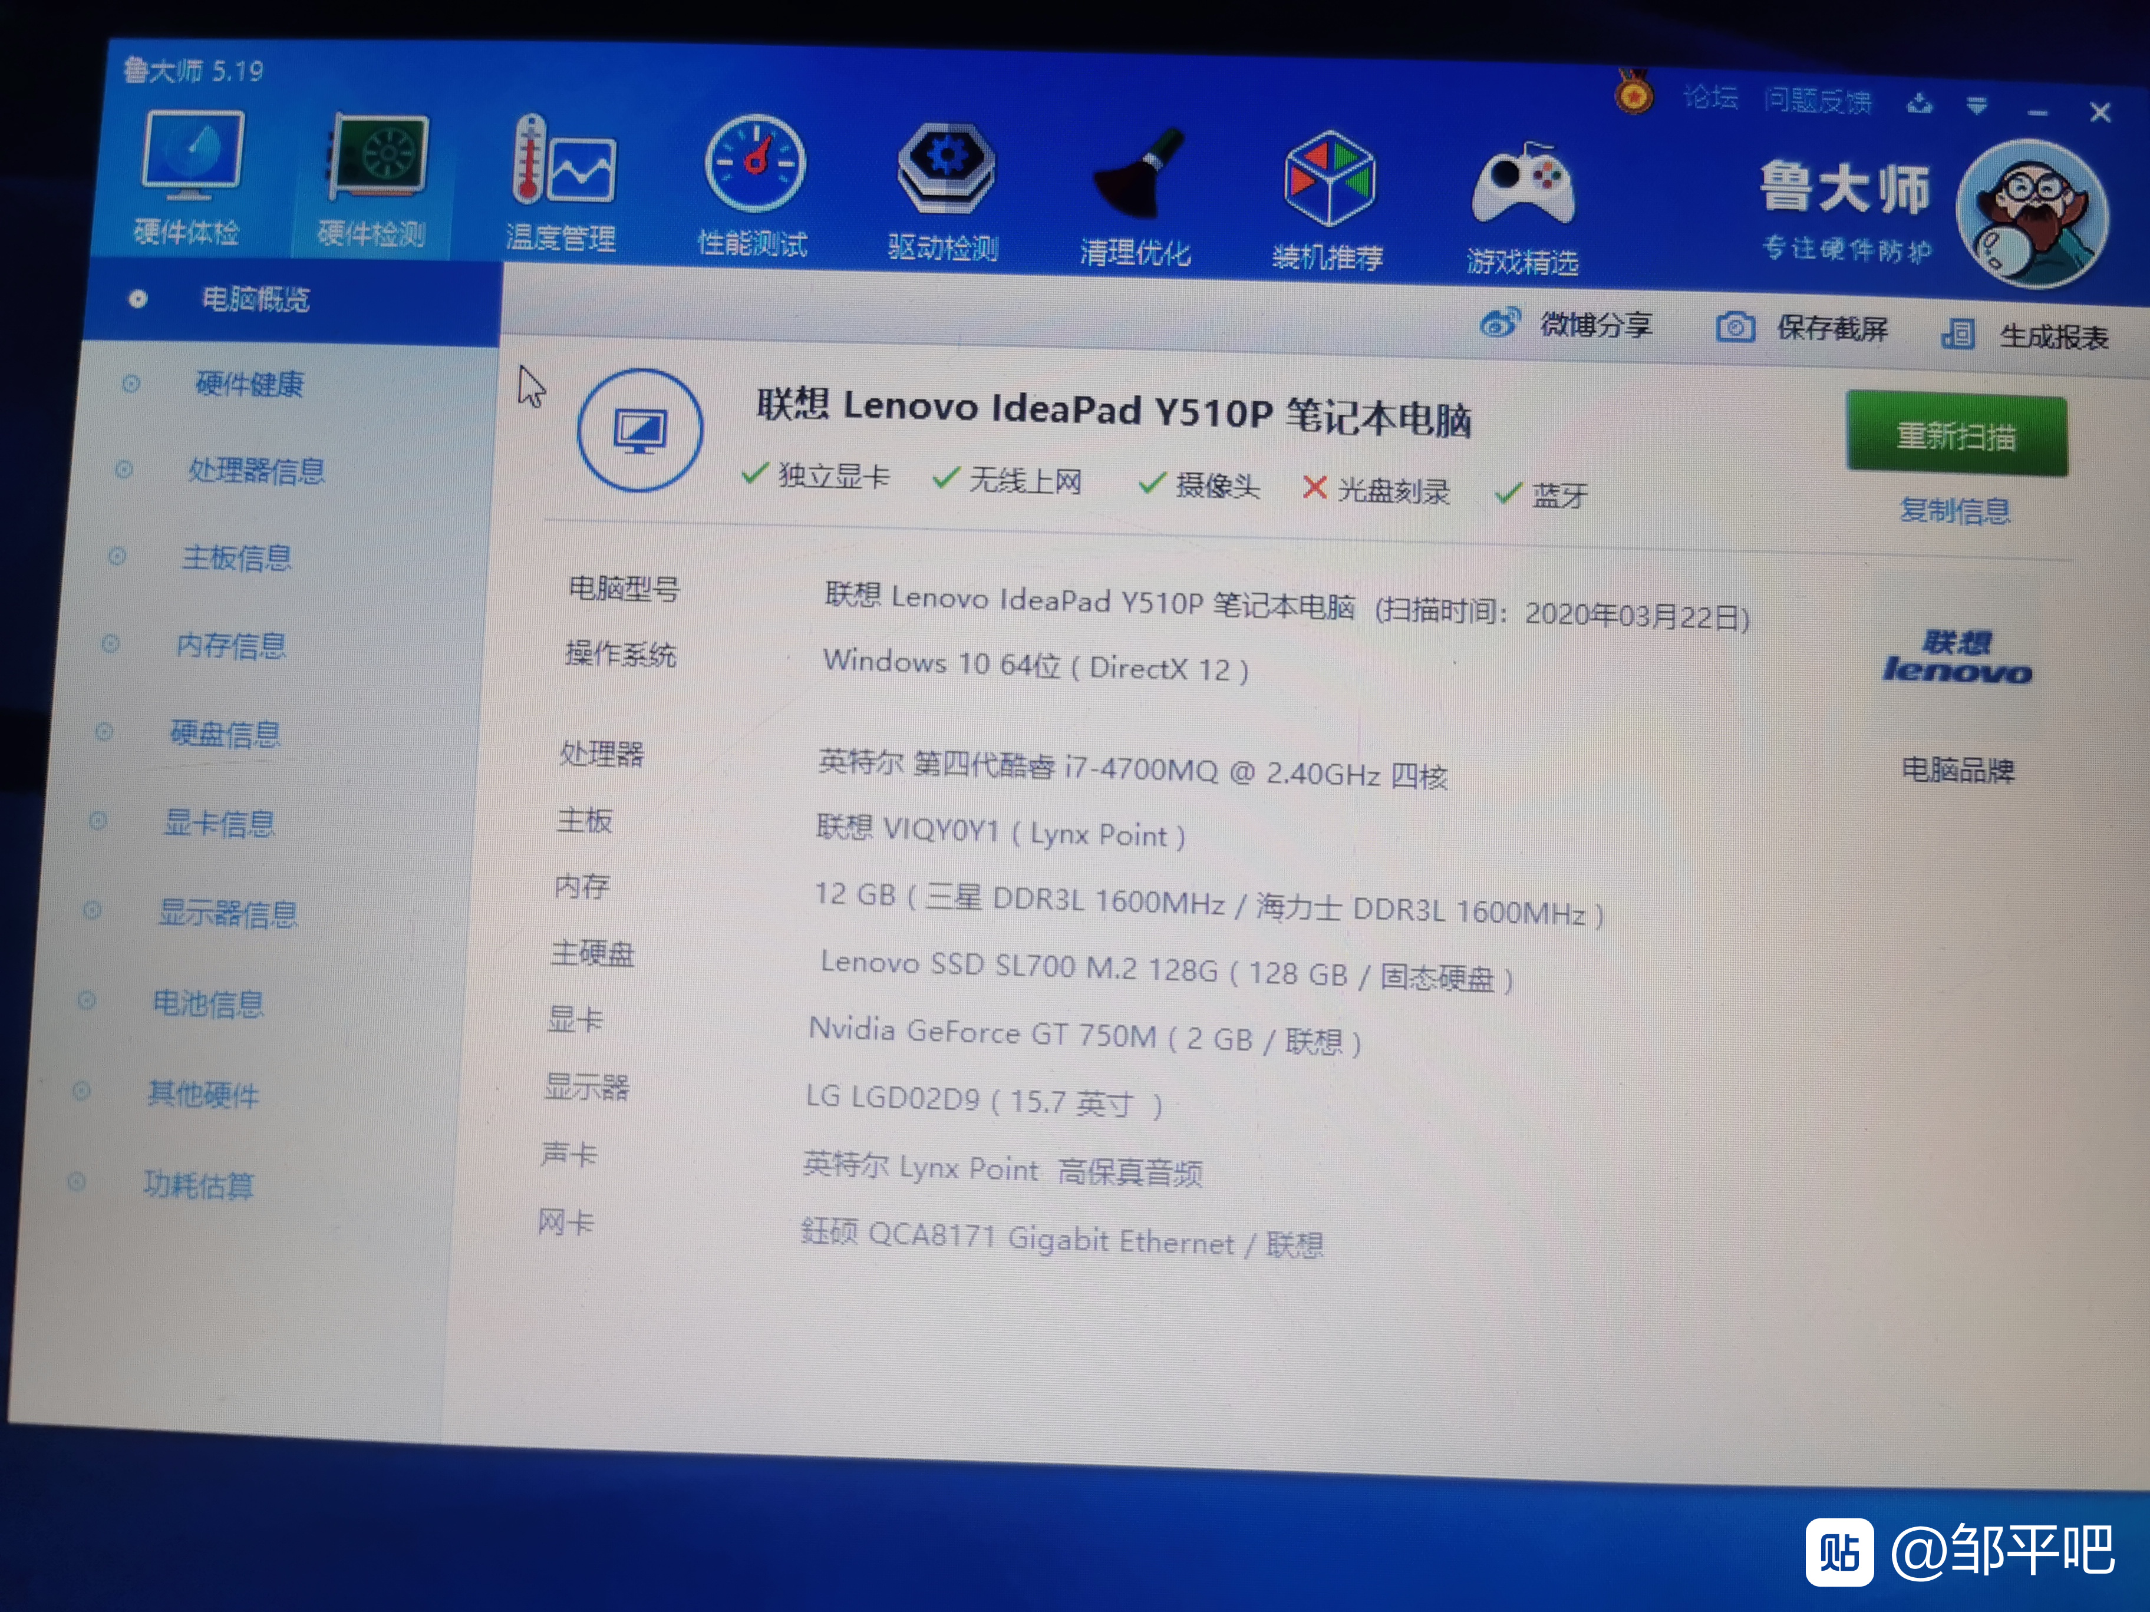Click the VIQY0Y1 Lynx Point motherboard value
The height and width of the screenshot is (1612, 2150).
coord(1000,832)
